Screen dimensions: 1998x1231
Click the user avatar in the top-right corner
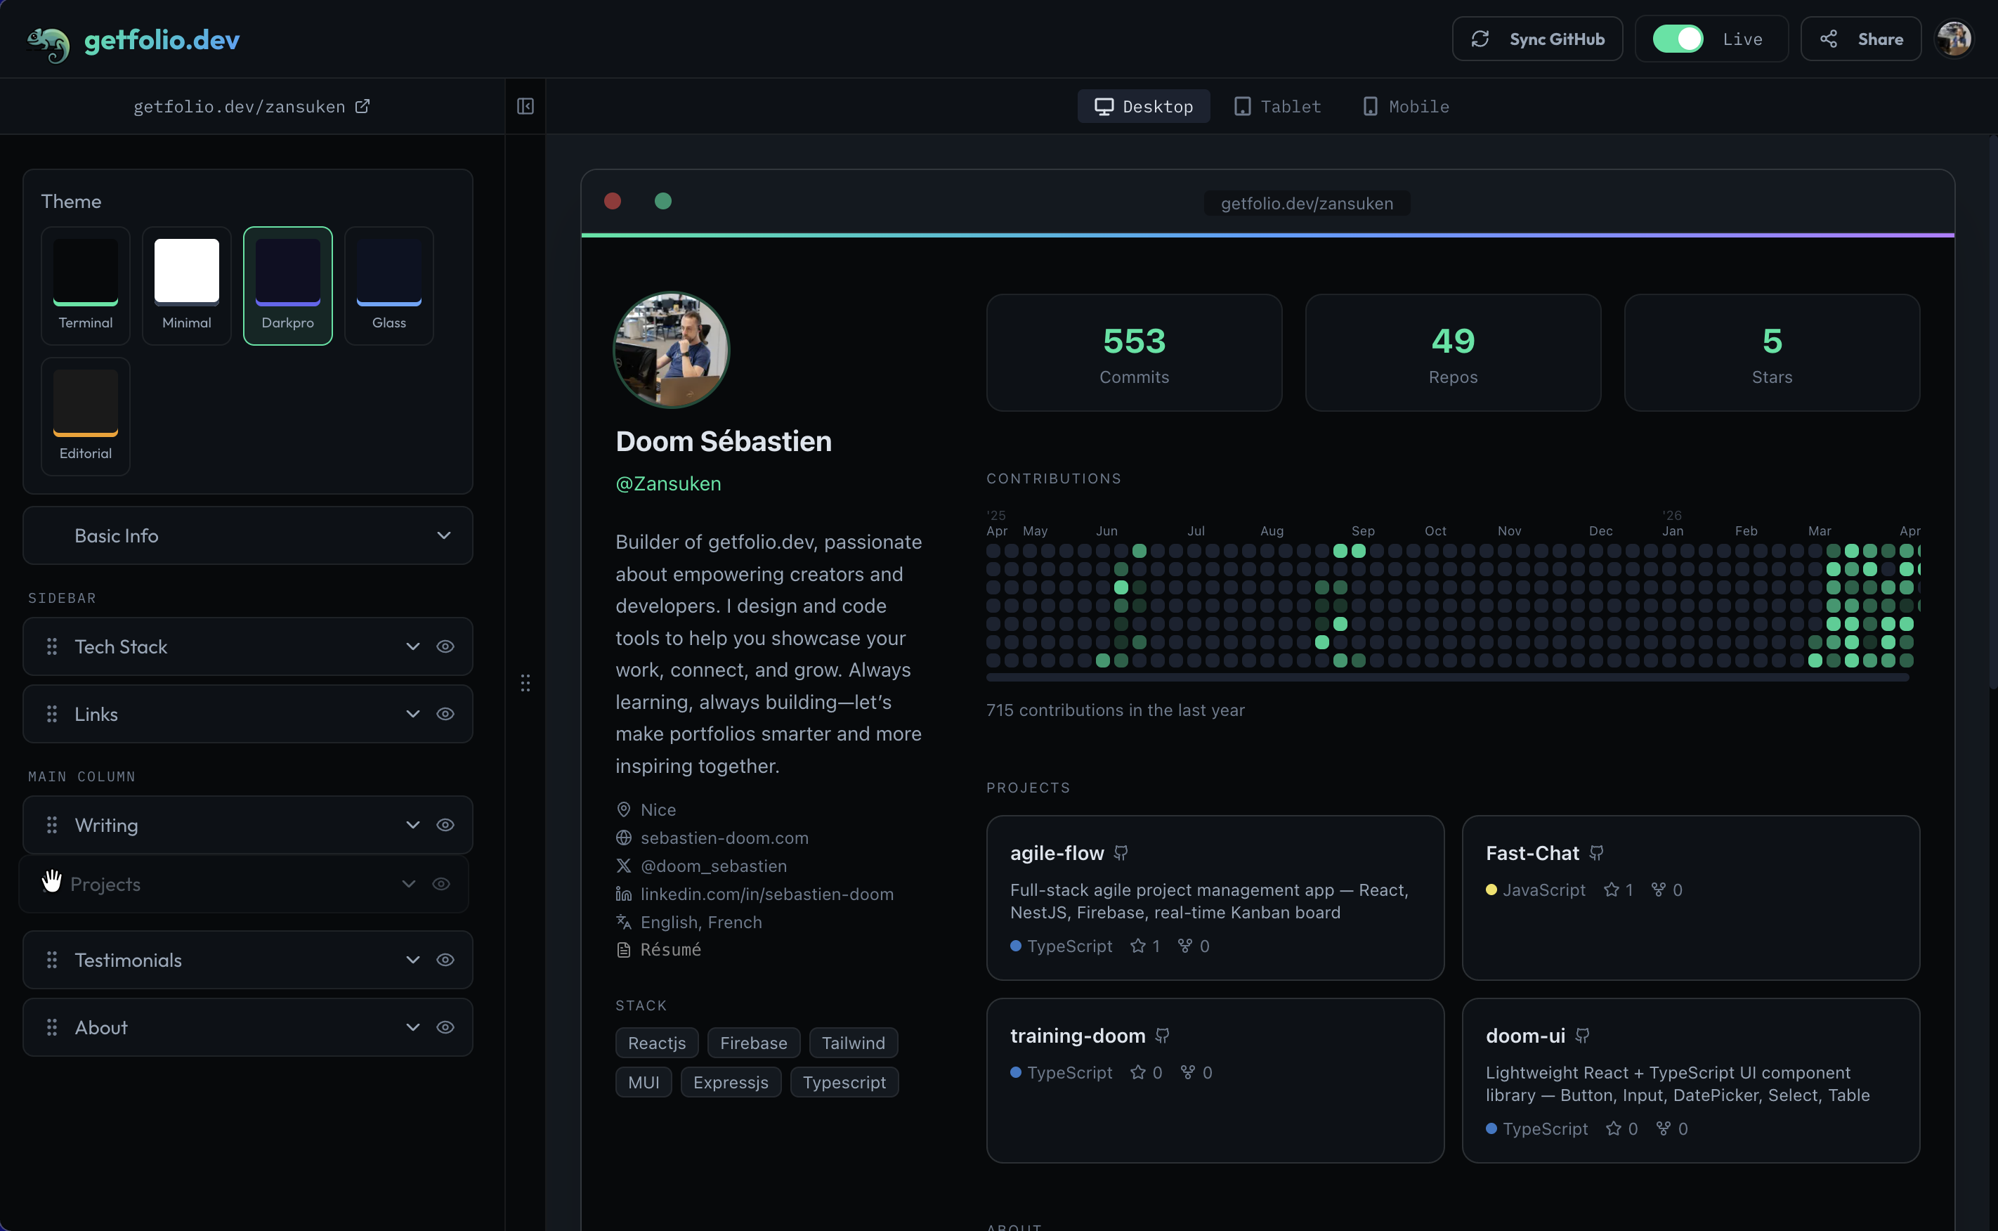point(1955,38)
